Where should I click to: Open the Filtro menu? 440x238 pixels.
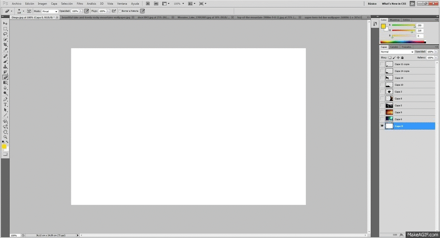coord(80,3)
